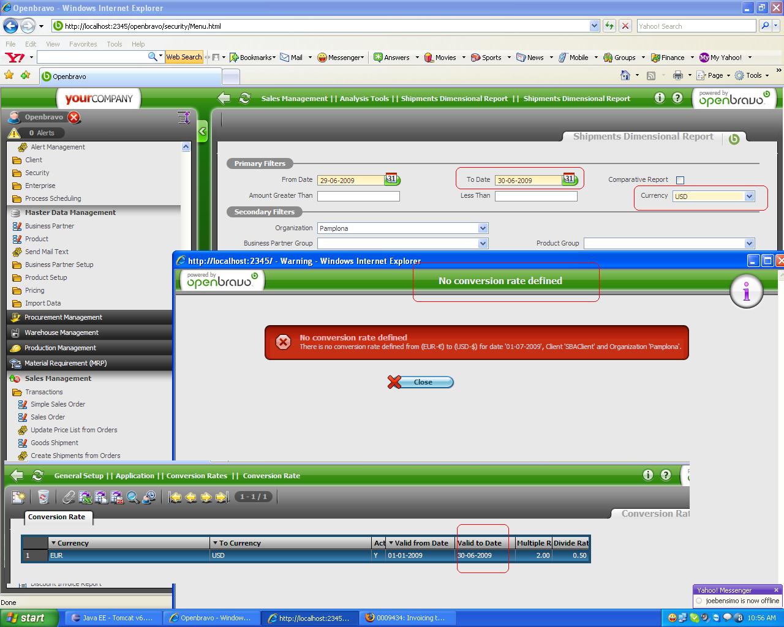Click the magnifier search icon in toolbar
The image size is (784, 627).
133,497
